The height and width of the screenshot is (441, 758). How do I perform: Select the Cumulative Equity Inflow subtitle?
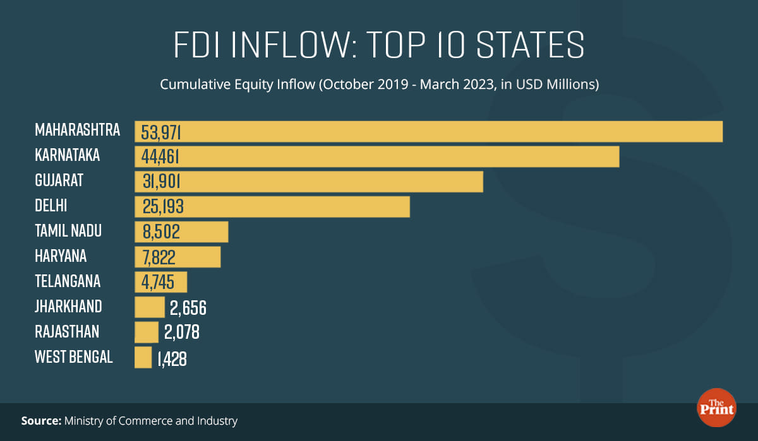[x=379, y=85]
